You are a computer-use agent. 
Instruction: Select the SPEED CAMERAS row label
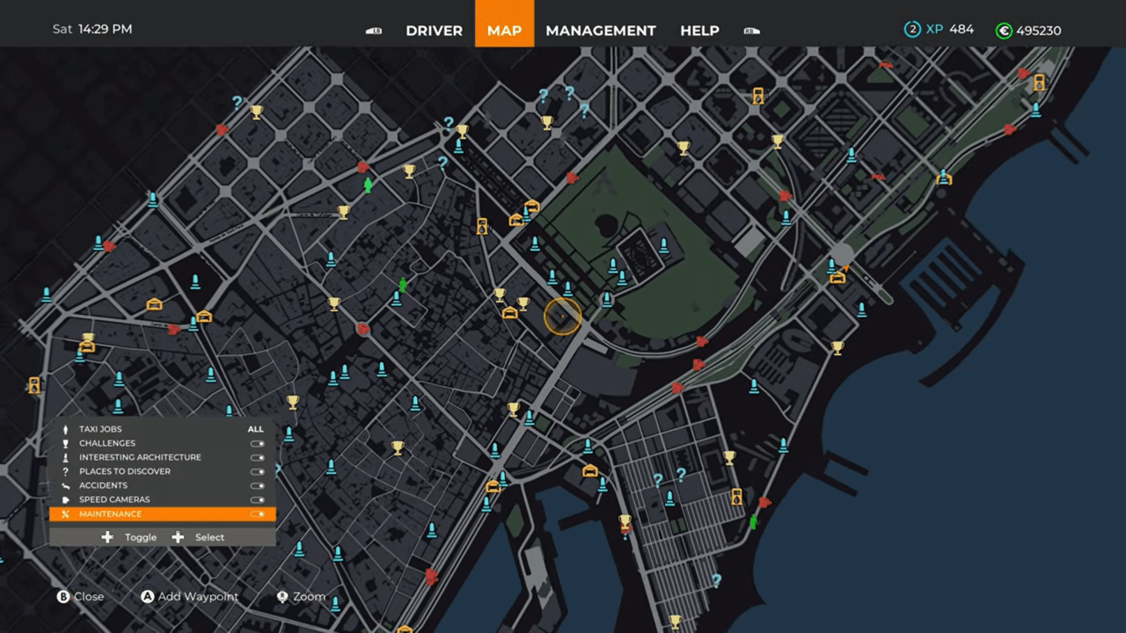tap(114, 499)
